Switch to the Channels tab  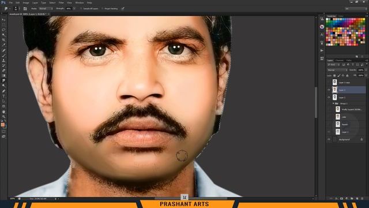pos(340,60)
